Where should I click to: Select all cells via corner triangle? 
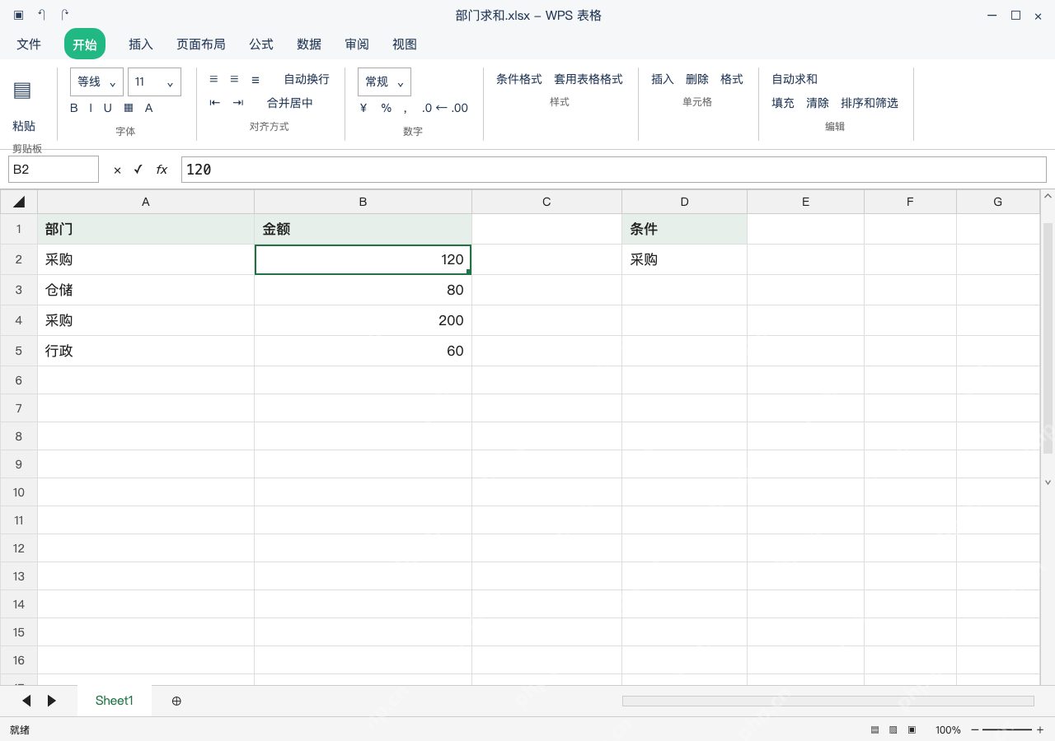coord(19,202)
